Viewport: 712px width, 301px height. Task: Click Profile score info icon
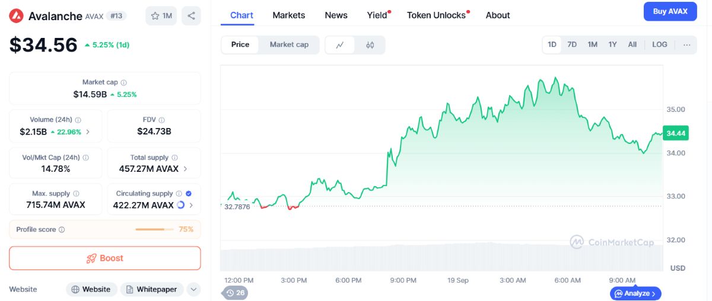[62, 229]
